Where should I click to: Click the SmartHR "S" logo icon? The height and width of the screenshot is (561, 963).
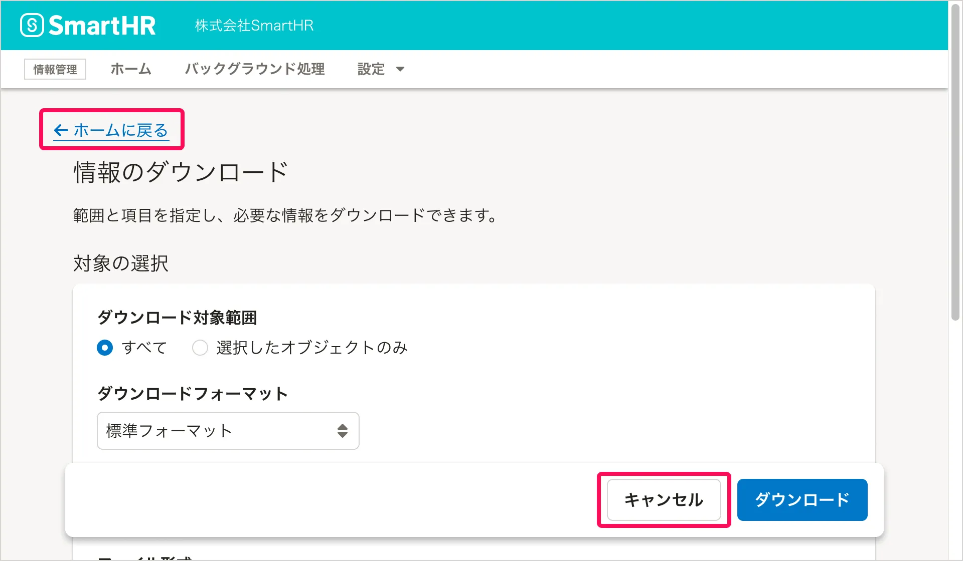click(x=32, y=25)
